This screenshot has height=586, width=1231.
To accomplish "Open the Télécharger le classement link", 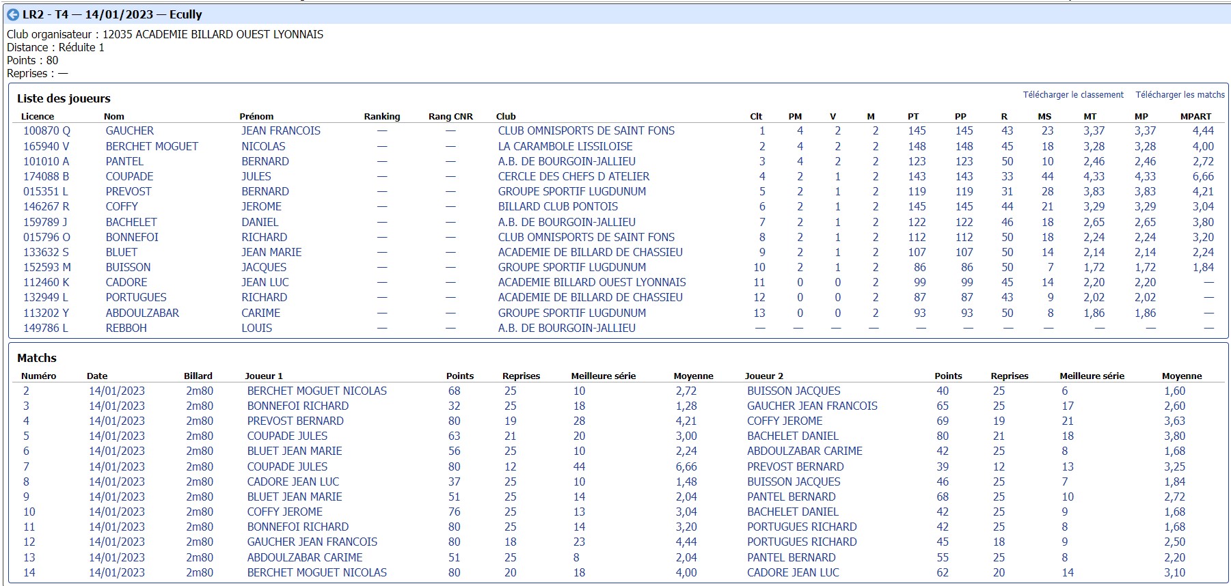I will click(x=1072, y=95).
